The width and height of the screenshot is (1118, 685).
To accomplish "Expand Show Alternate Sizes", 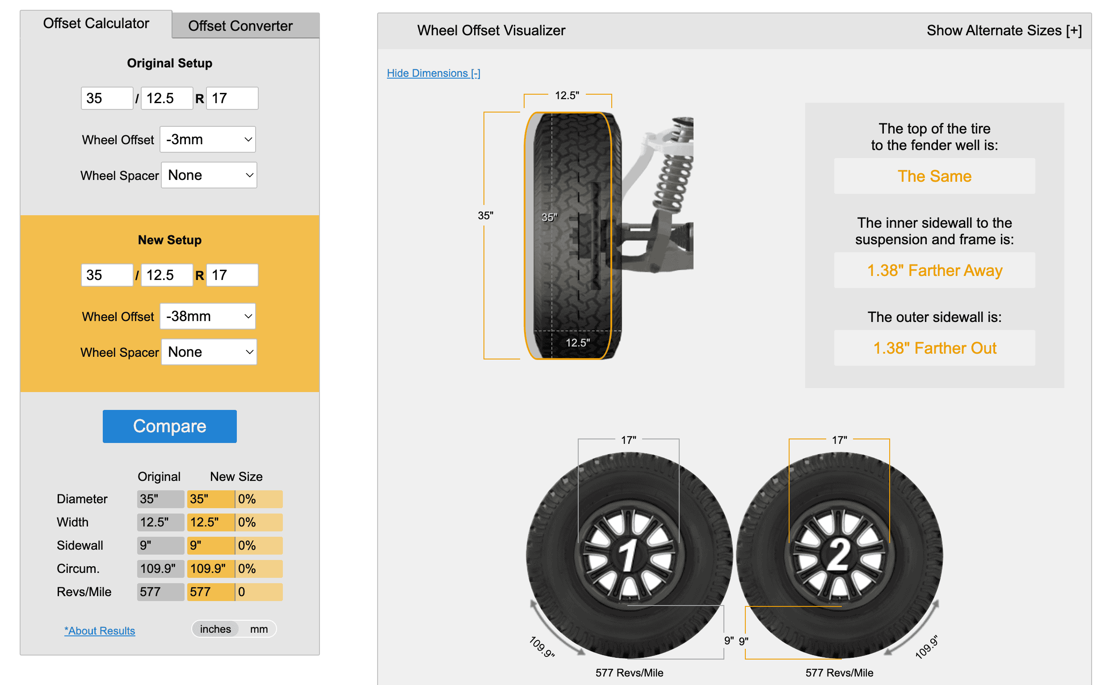I will click(1004, 30).
